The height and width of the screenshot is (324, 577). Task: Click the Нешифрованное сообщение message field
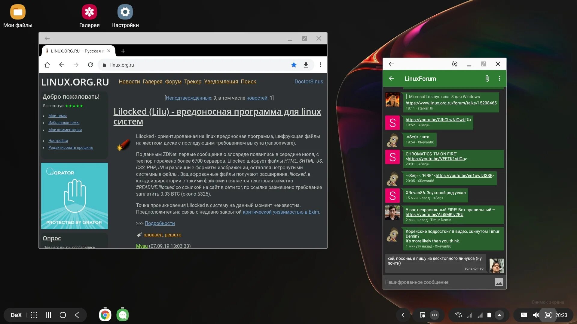point(439,282)
